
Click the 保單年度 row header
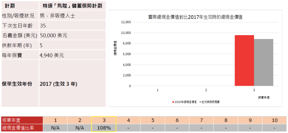point(22,120)
